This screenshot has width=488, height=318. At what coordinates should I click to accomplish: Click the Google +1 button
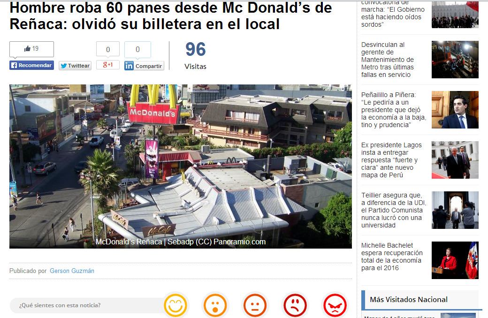(107, 65)
